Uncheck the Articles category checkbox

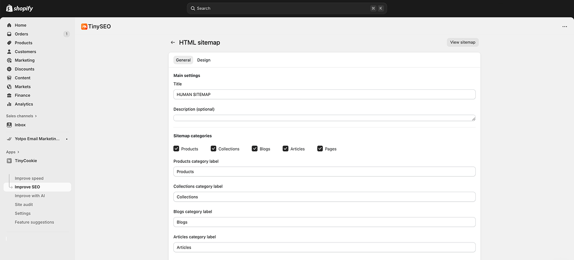coord(286,149)
